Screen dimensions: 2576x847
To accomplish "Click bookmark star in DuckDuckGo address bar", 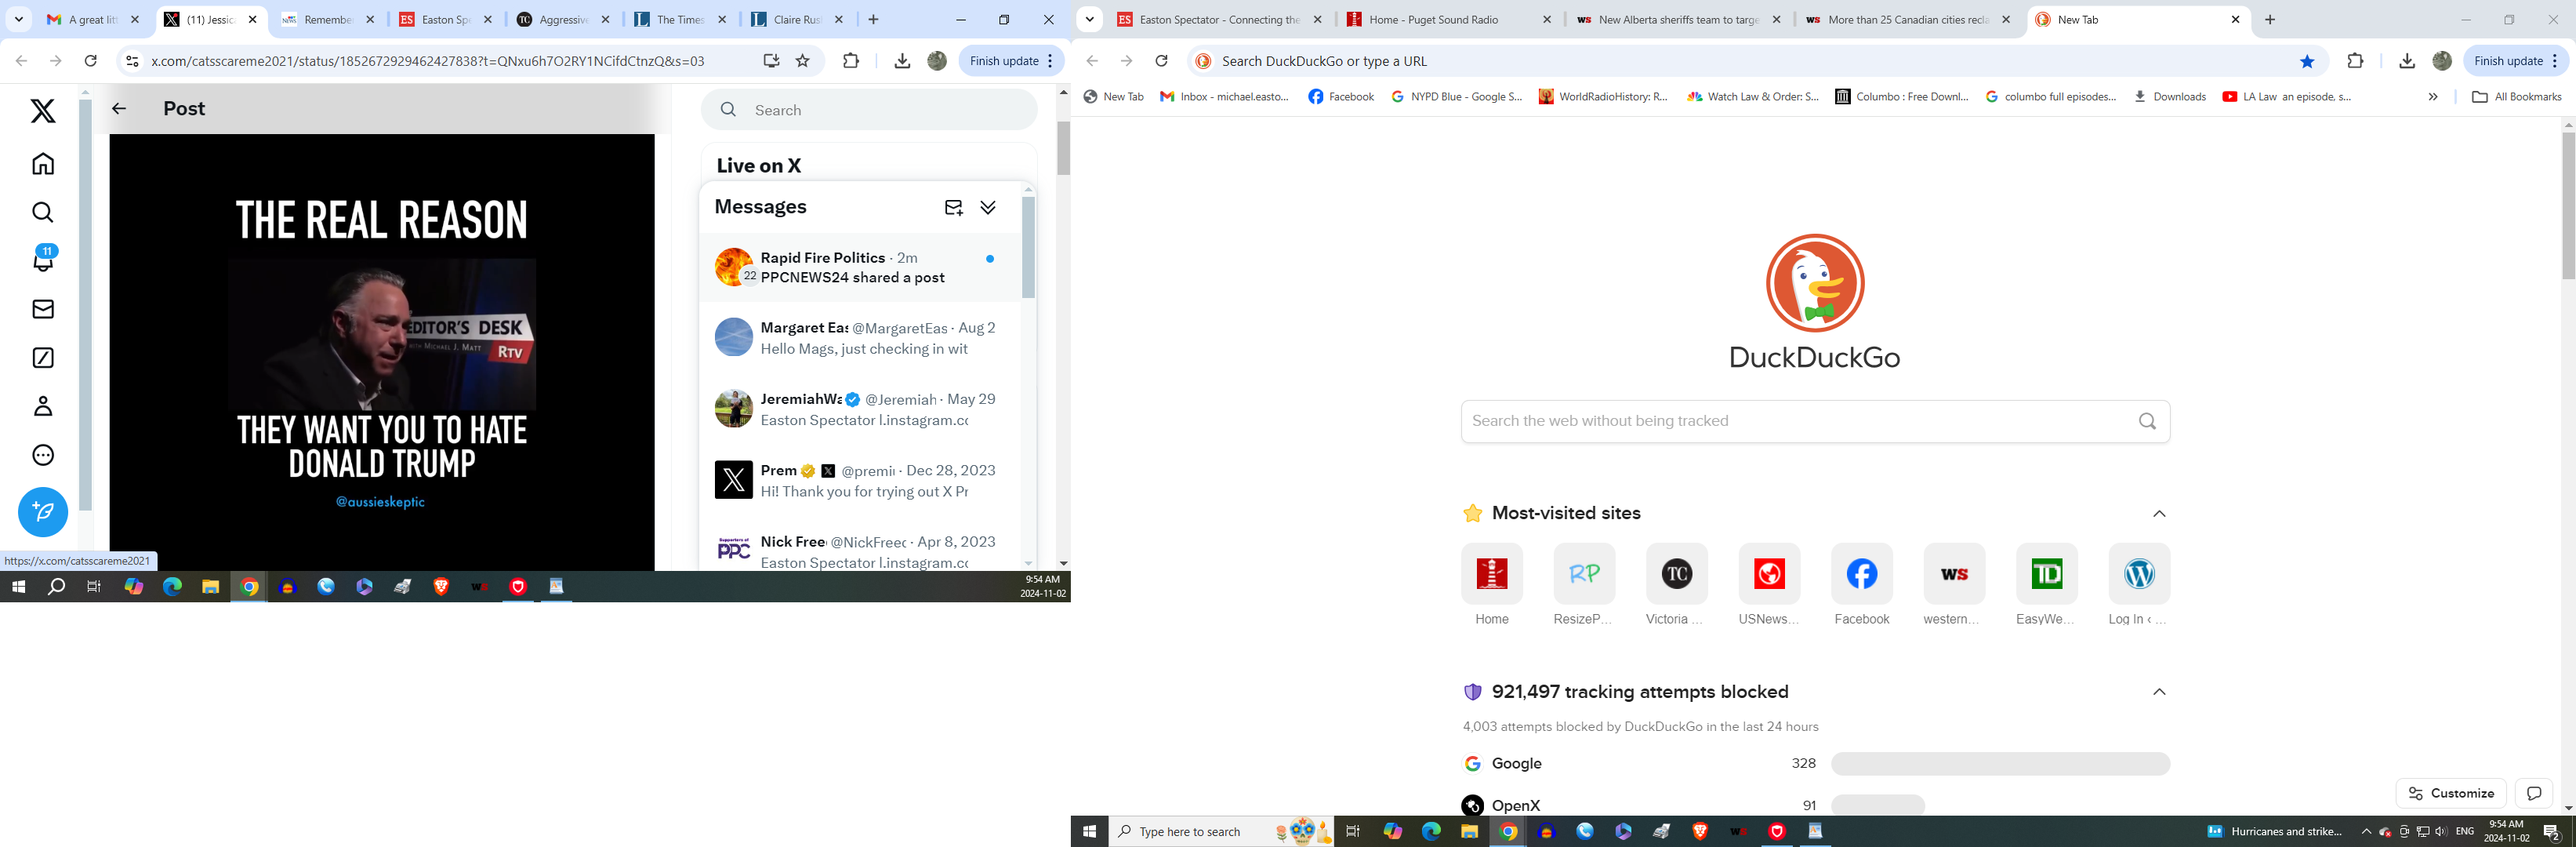I will [x=2307, y=61].
